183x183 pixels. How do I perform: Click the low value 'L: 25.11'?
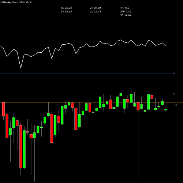tap(96, 12)
